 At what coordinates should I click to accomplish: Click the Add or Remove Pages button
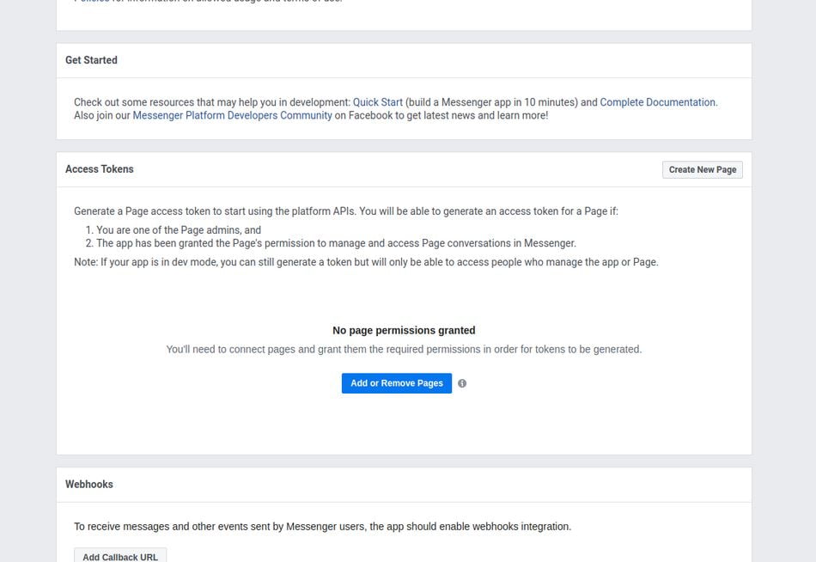397,383
